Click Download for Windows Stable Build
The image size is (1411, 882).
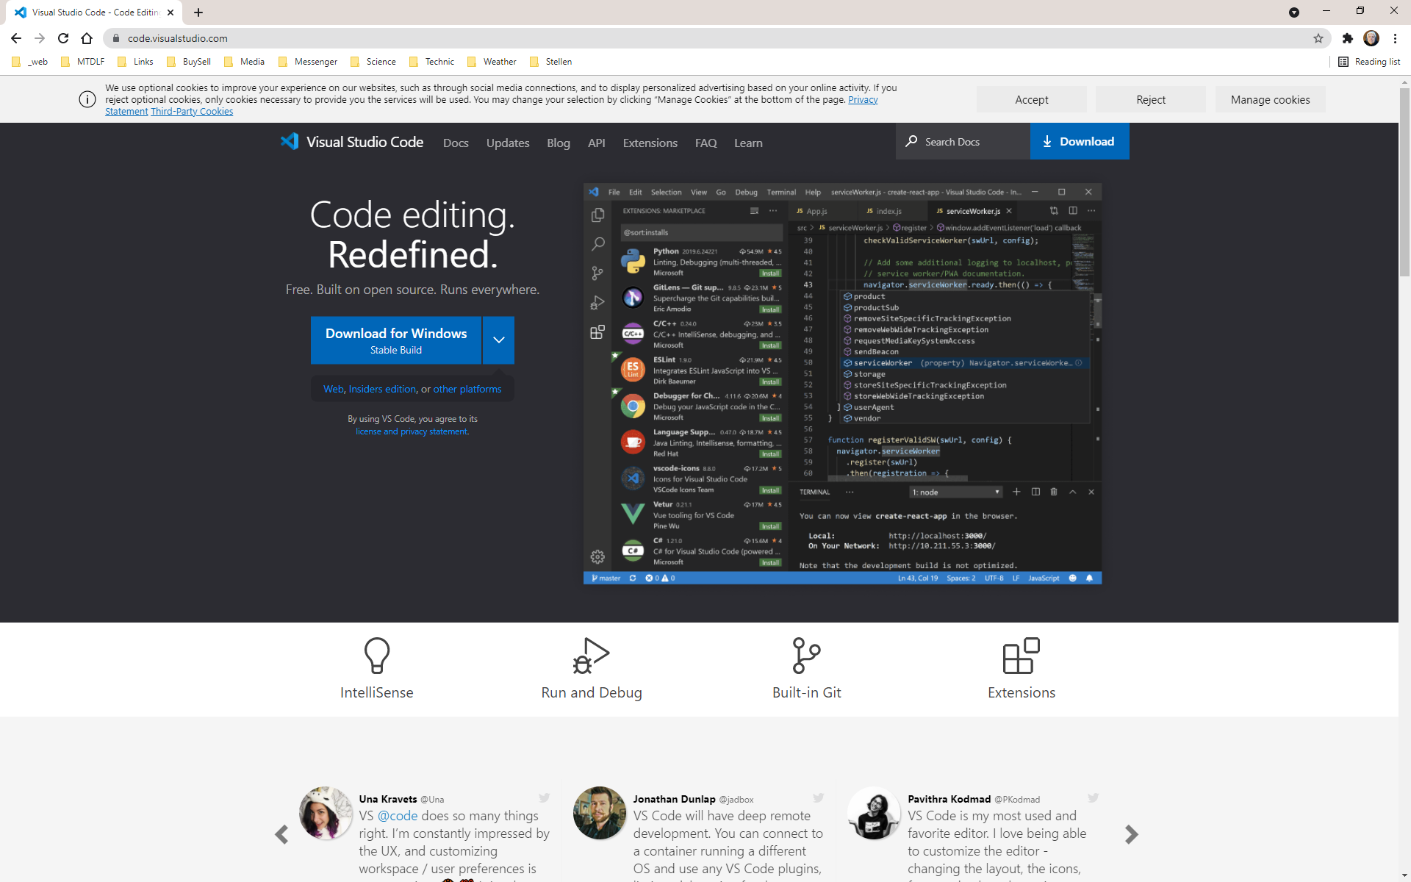coord(396,340)
